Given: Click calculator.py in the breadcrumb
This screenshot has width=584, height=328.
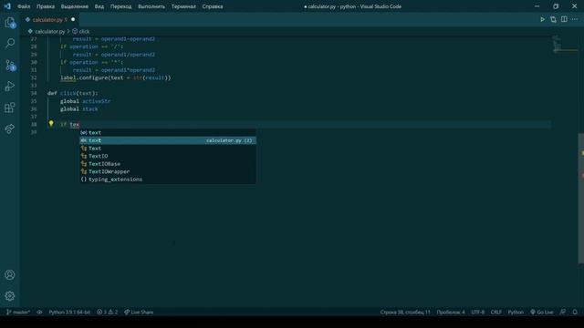Looking at the screenshot, I should click(x=50, y=32).
